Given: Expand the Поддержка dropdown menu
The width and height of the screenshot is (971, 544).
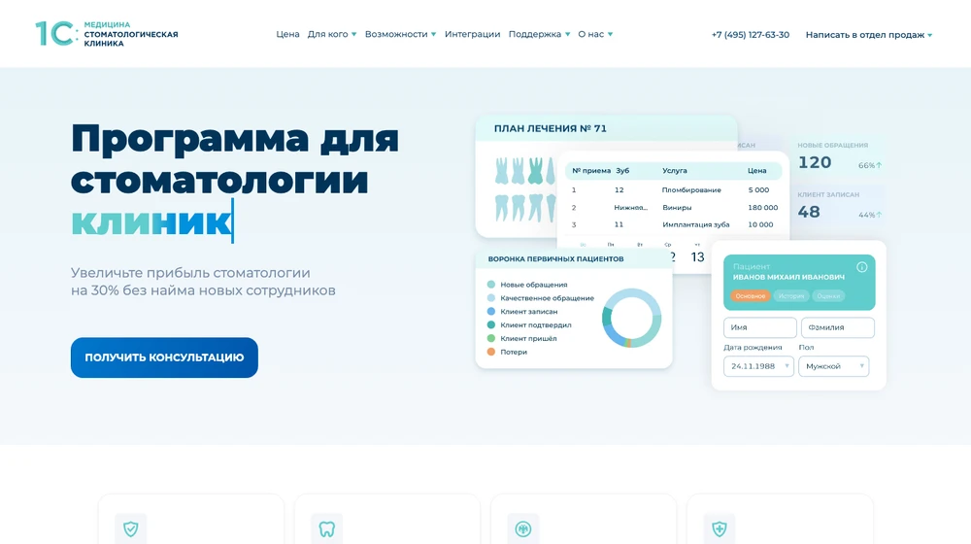Looking at the screenshot, I should tap(539, 34).
